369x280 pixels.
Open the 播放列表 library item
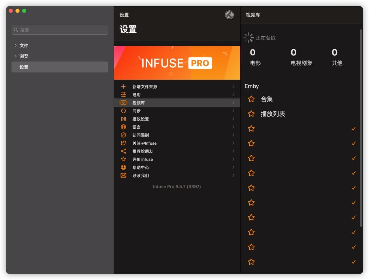point(302,114)
